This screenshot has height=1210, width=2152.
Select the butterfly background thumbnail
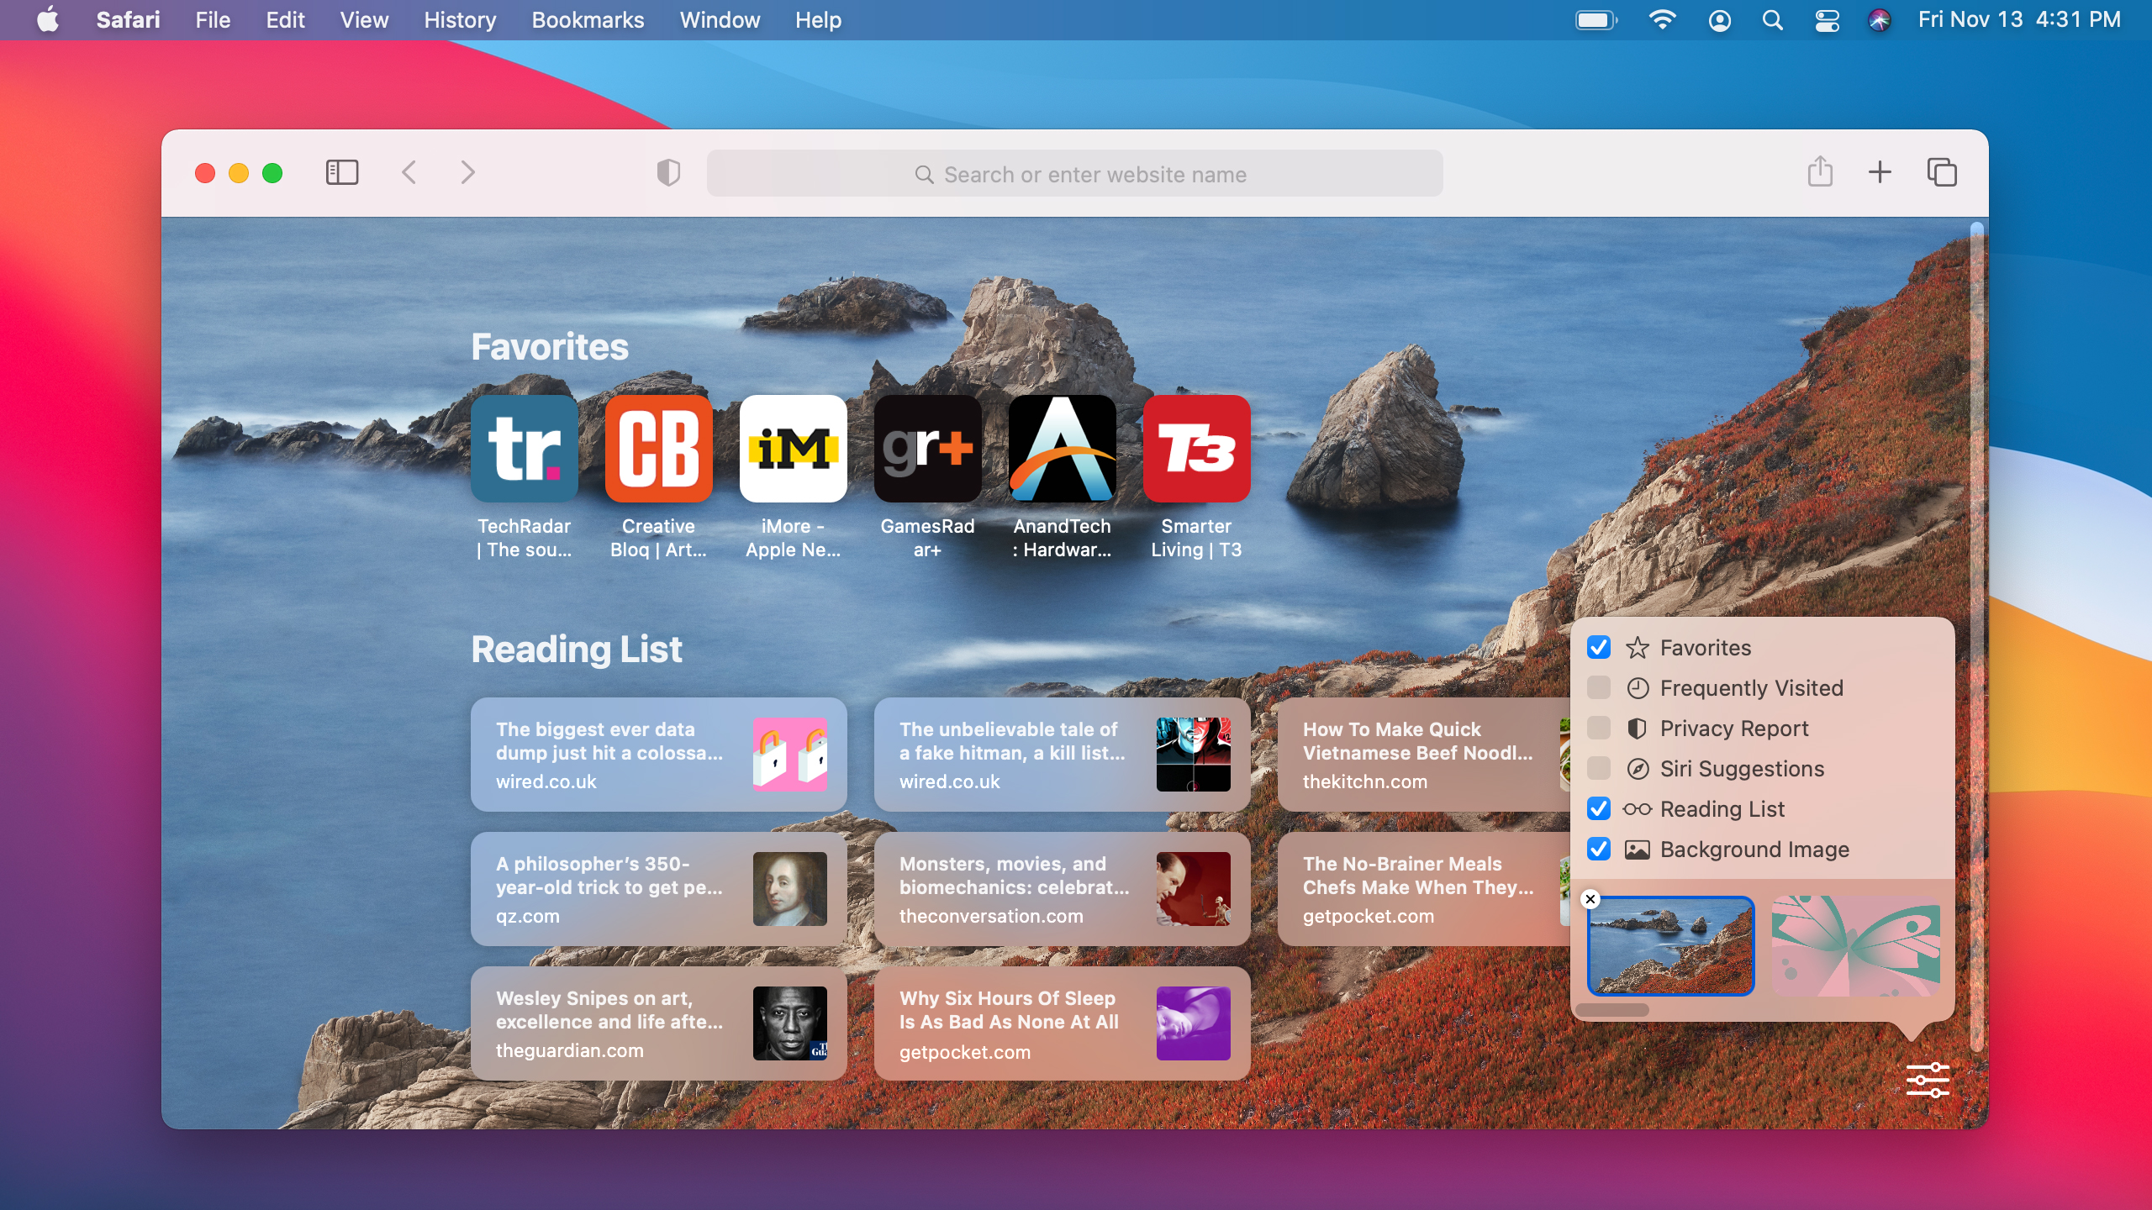pyautogui.click(x=1855, y=946)
